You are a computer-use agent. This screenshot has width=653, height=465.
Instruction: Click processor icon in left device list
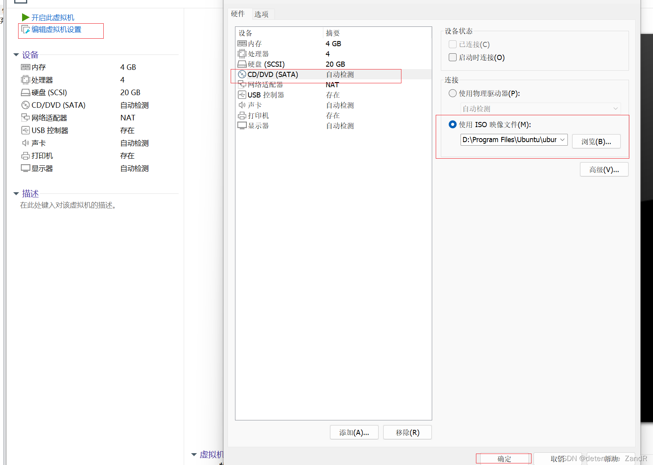[x=26, y=80]
